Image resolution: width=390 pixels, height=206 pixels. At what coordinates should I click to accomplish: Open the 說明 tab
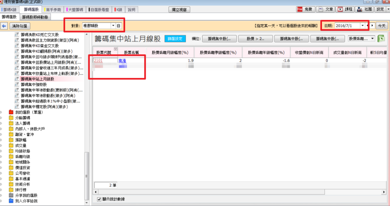click(x=132, y=10)
